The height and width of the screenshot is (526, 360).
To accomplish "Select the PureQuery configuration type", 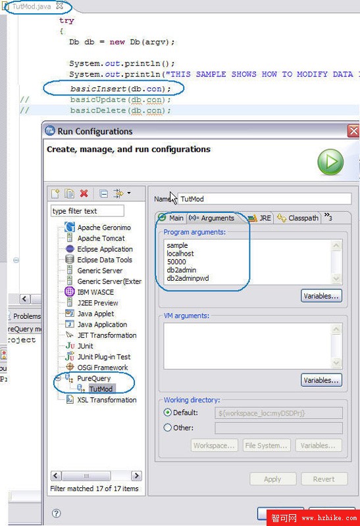I will pyautogui.click(x=93, y=378).
